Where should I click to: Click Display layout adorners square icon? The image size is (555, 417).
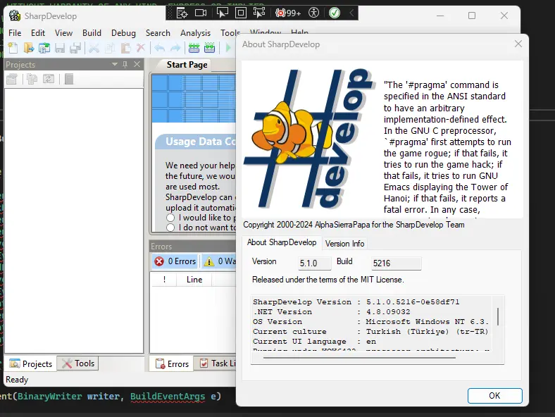tap(241, 13)
